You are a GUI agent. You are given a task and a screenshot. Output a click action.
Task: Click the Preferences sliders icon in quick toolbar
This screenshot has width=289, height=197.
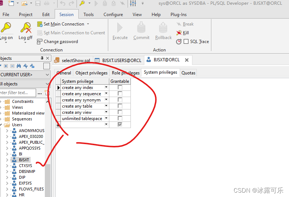point(133,3)
